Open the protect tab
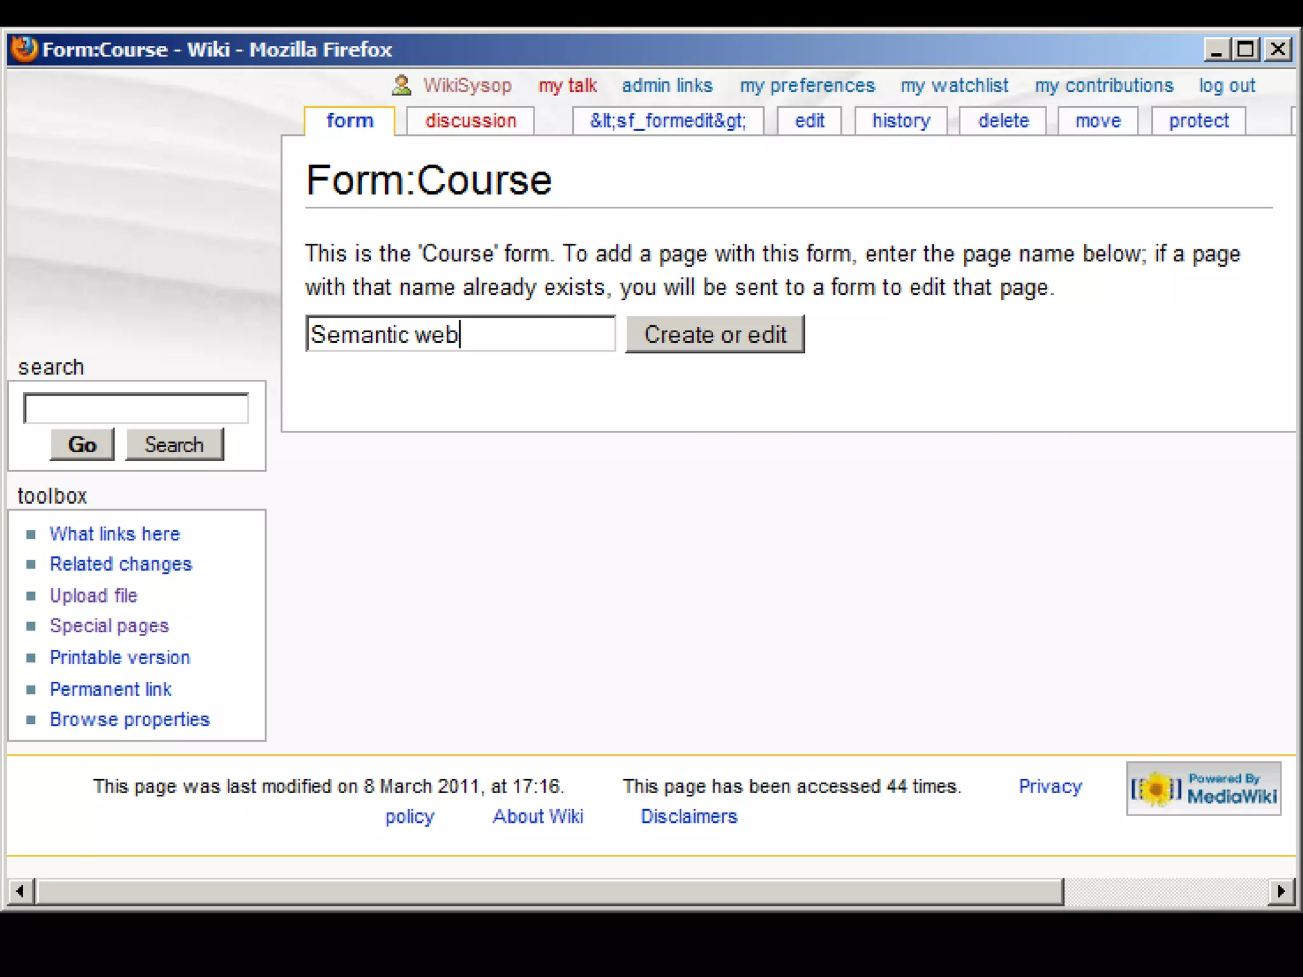 1199,121
